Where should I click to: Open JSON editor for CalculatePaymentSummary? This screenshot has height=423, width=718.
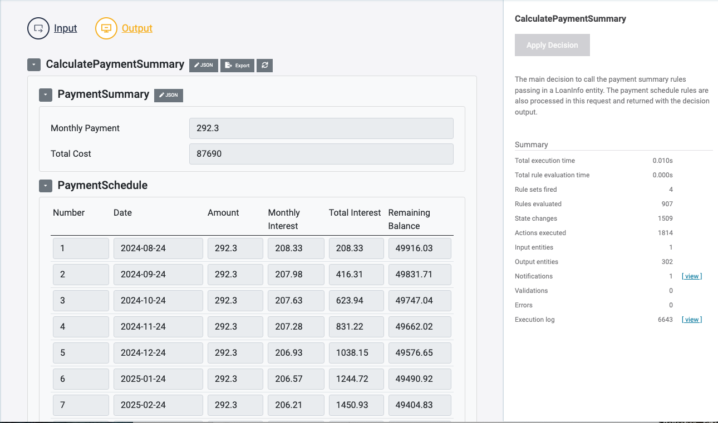(203, 65)
